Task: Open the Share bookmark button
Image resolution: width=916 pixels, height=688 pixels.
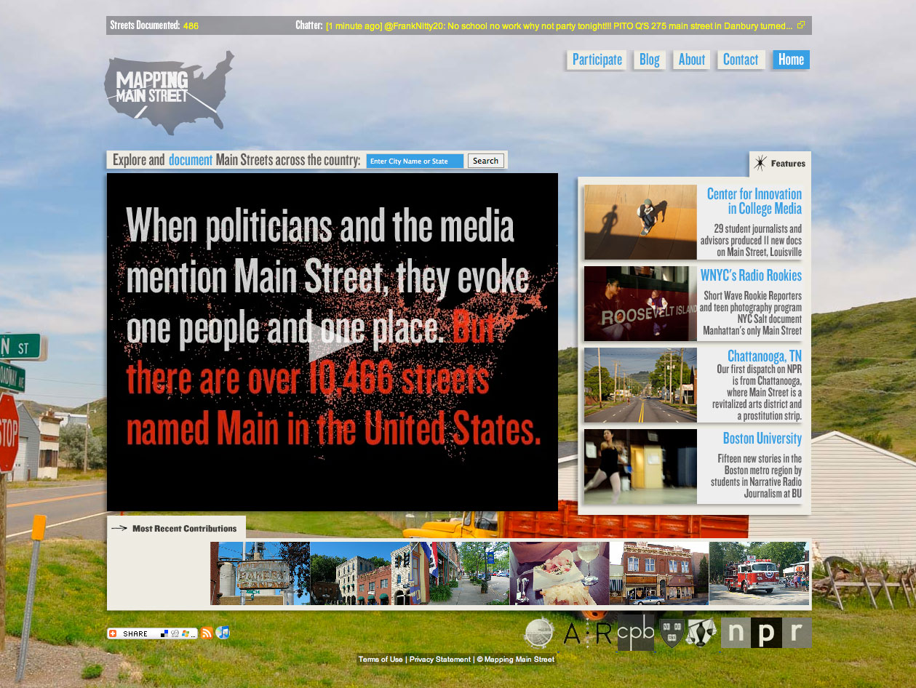Action: point(152,633)
